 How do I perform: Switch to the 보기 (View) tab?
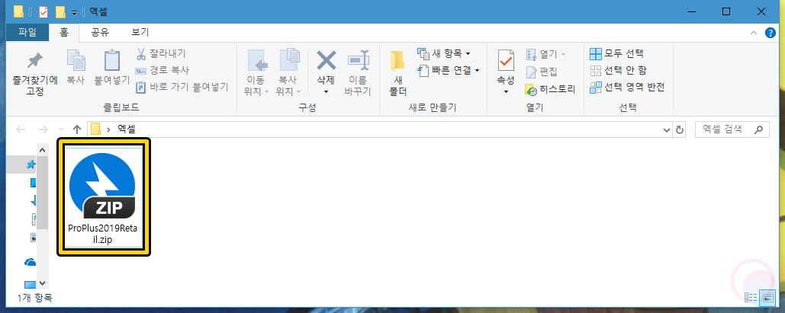[140, 33]
